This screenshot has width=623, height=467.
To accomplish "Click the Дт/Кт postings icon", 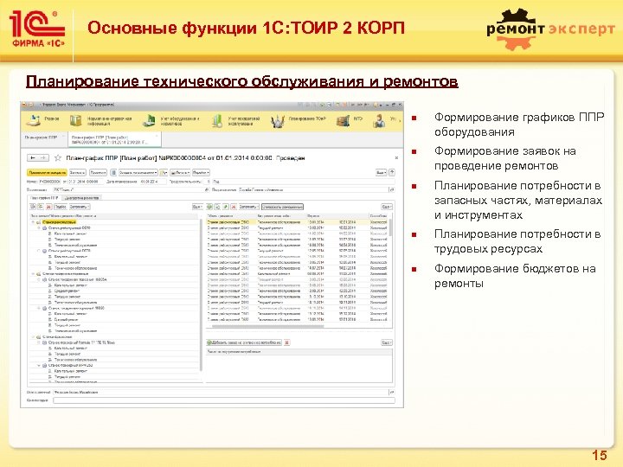I will 164,173.
